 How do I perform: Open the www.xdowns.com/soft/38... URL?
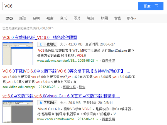57,61
